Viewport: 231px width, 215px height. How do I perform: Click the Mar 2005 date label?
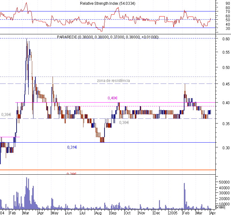(x=199, y=213)
